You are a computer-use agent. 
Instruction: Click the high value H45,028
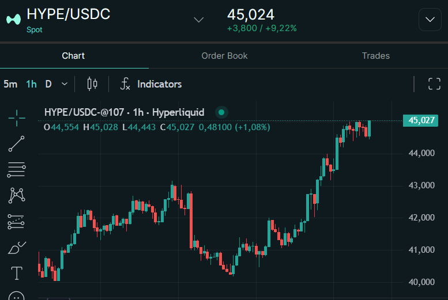(x=100, y=127)
